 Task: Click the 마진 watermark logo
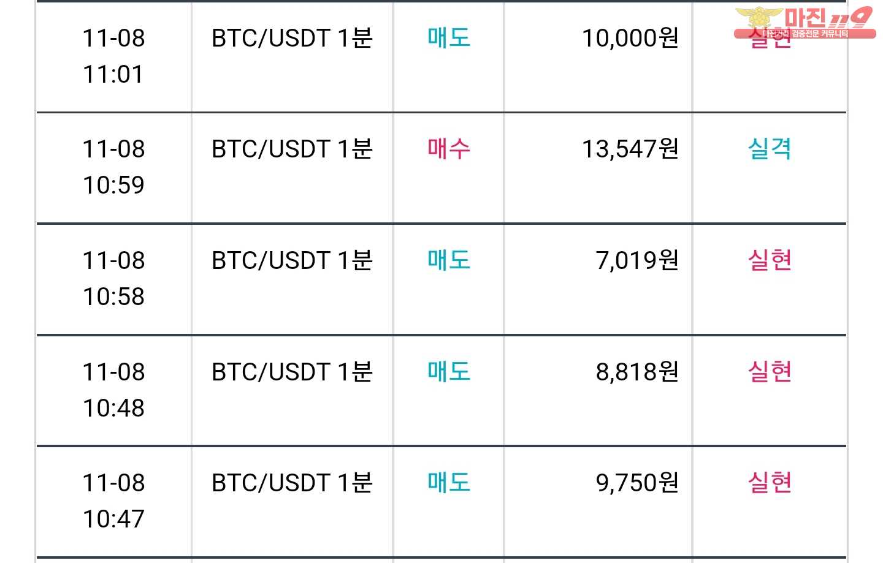(805, 23)
